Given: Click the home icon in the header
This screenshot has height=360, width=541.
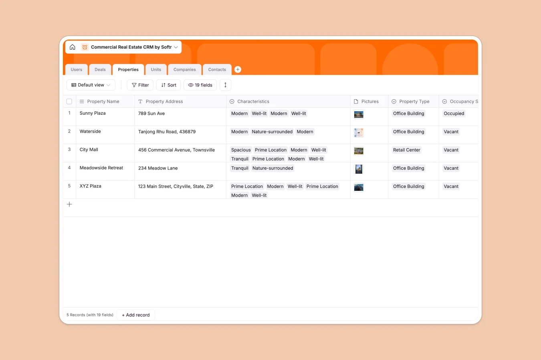Looking at the screenshot, I should coord(73,47).
